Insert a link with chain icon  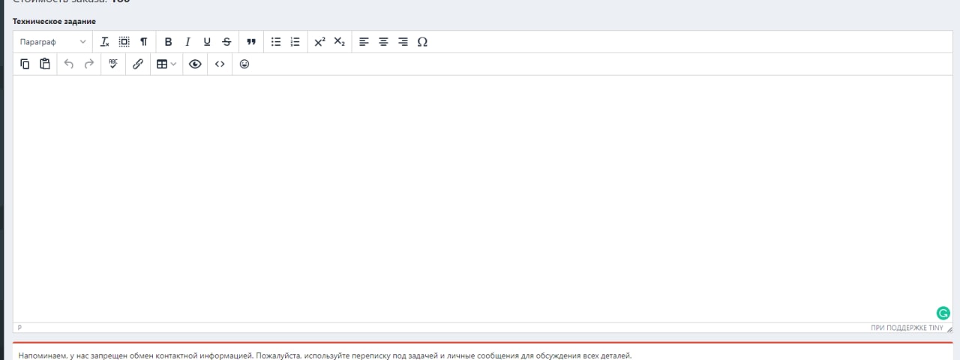pyautogui.click(x=138, y=64)
